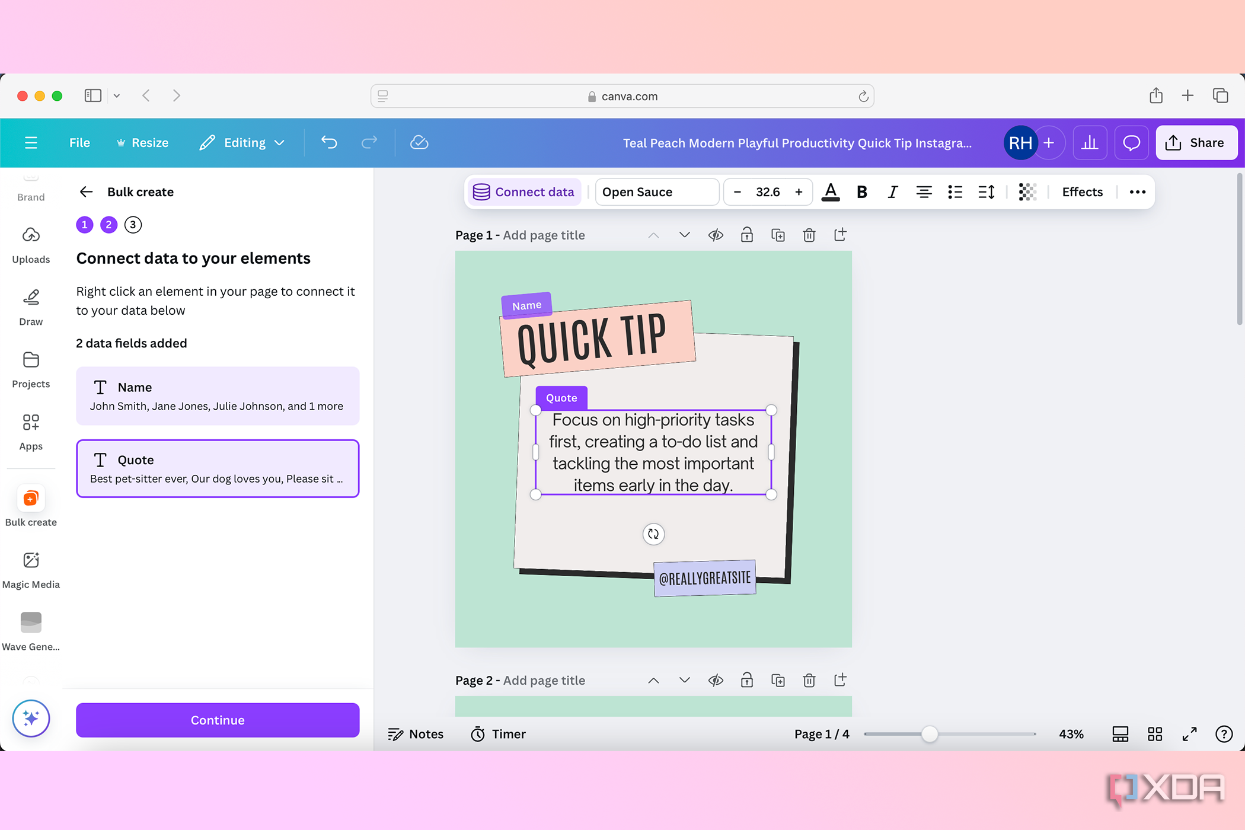Screen dimensions: 1245x830
Task: Open the Wave Generator app
Action: (31, 632)
